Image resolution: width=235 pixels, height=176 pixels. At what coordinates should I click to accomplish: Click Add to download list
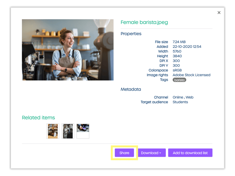coord(190,153)
